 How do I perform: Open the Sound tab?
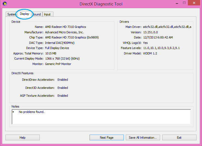pos(37,14)
